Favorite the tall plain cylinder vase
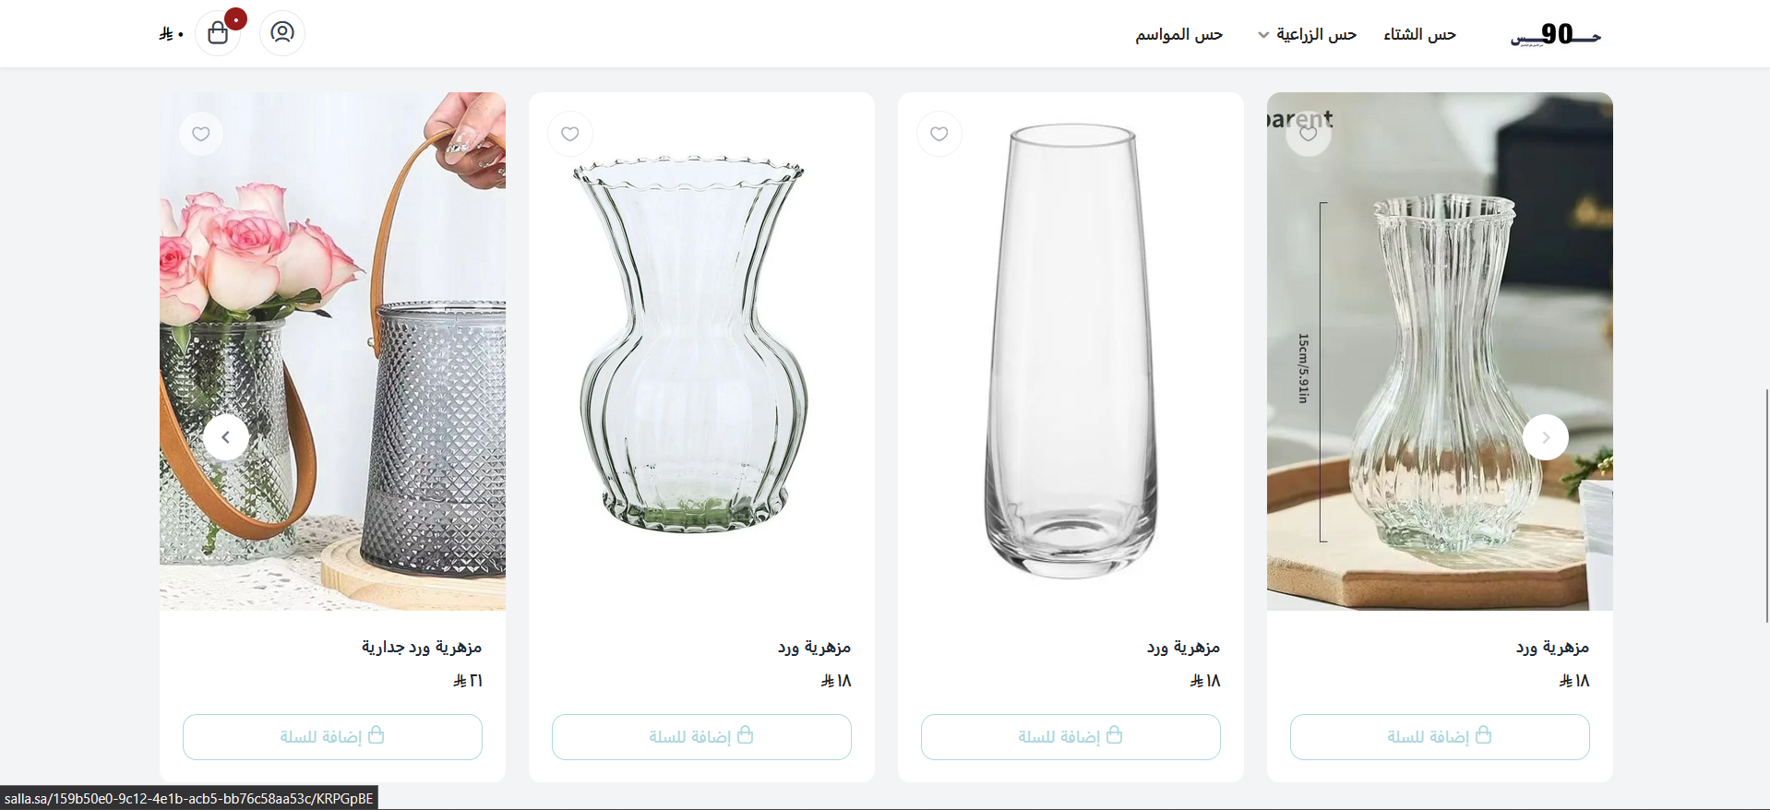The image size is (1770, 810). [x=939, y=134]
